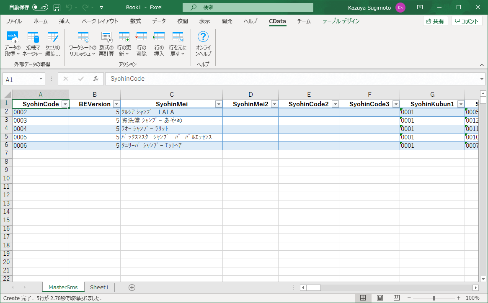The image size is (488, 303).
Task: Open オンラインヘルプ online help
Action: (203, 38)
